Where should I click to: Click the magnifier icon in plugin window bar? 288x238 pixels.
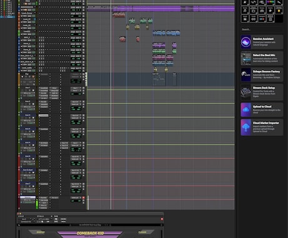[19, 225]
